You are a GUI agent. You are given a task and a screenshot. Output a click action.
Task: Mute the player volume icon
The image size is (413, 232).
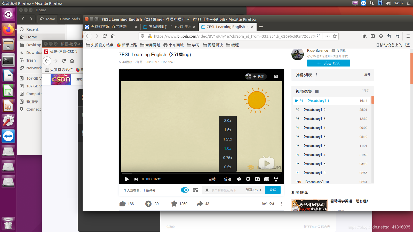pyautogui.click(x=239, y=179)
